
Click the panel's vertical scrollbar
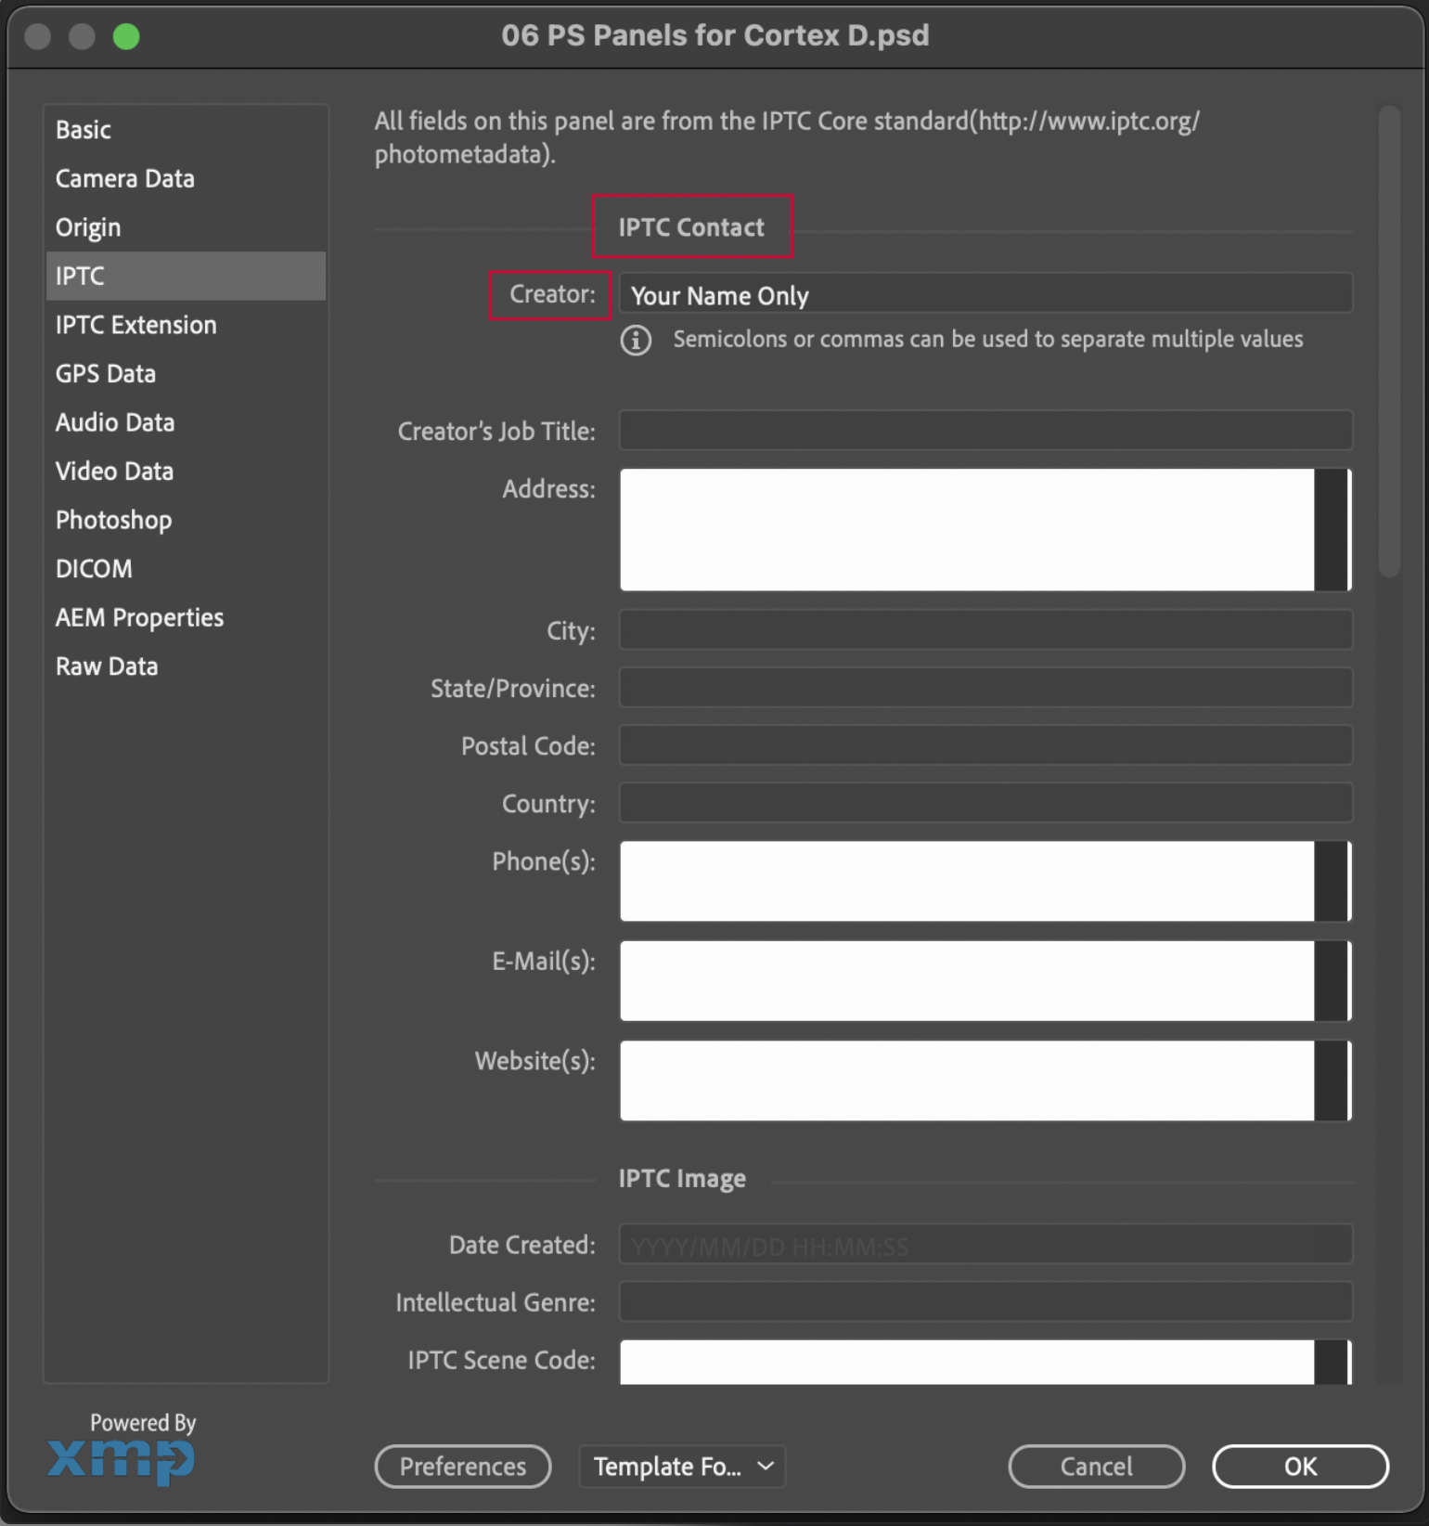tap(1388, 342)
